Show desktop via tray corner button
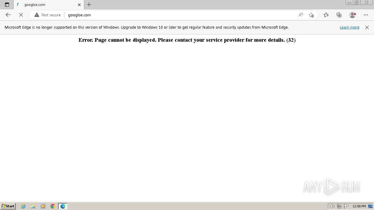The height and width of the screenshot is (210, 374). pos(370,206)
